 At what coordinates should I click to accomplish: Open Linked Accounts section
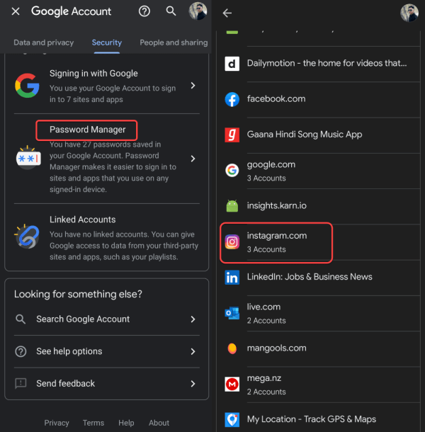point(107,237)
